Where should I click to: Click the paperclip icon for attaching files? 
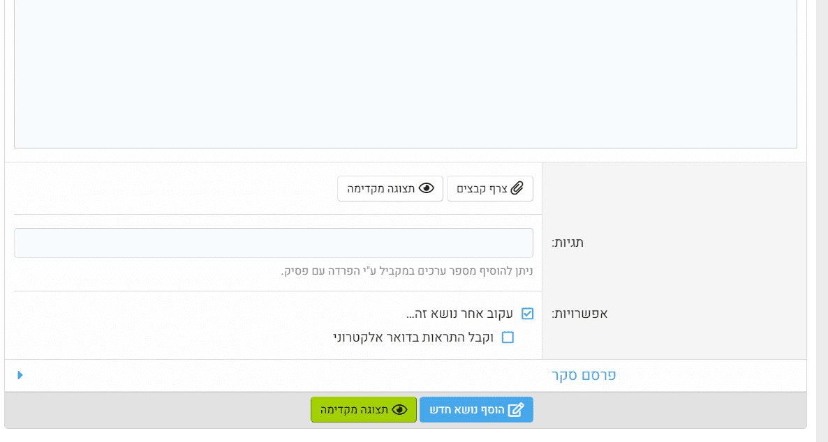[517, 188]
